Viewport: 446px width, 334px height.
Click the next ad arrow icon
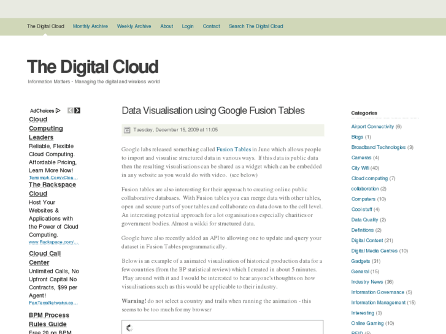pos(77,110)
